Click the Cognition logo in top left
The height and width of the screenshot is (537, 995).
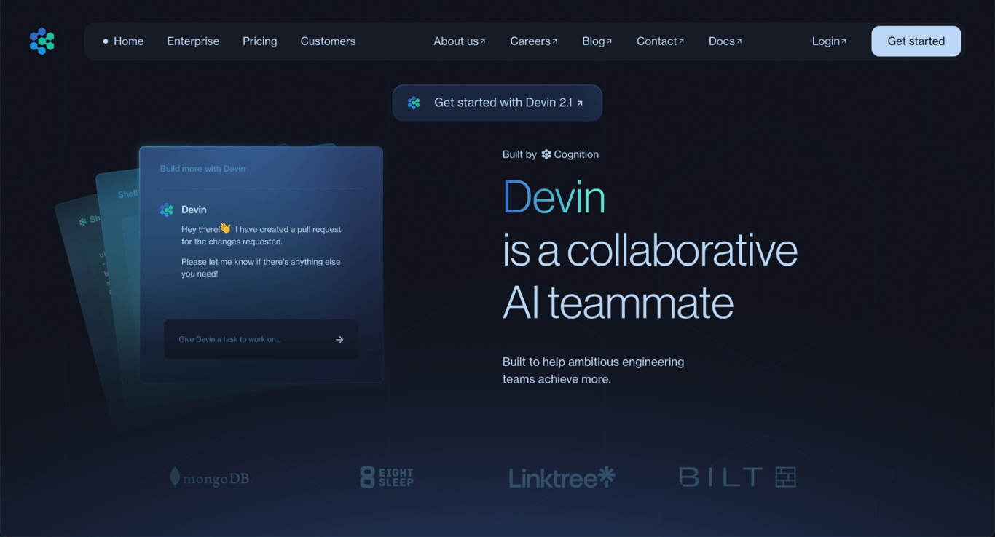42,41
